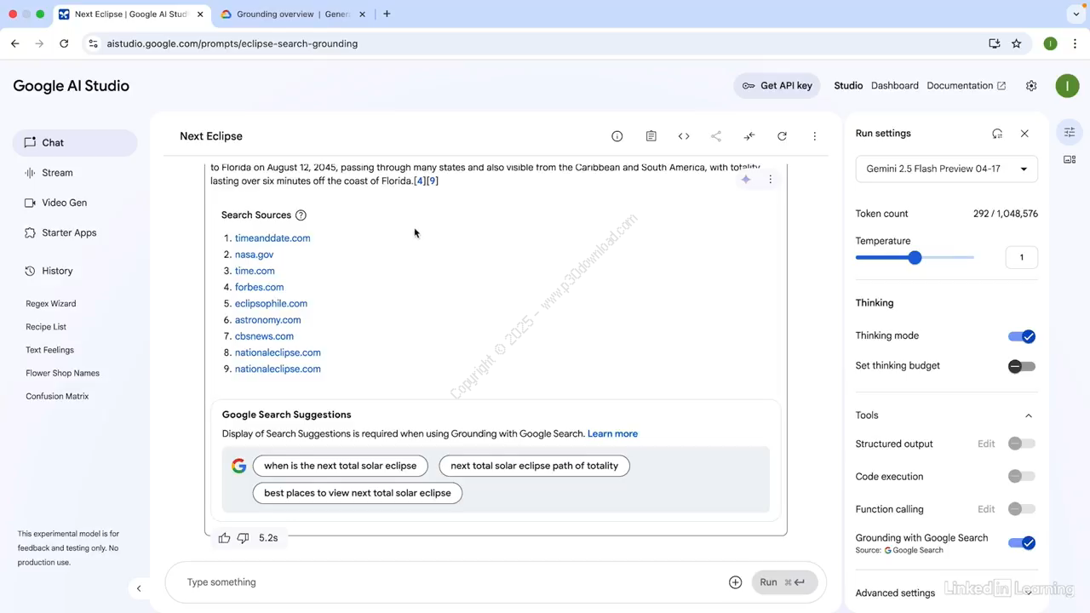Click the Temperature slider handle
The image size is (1090, 613).
click(x=915, y=257)
